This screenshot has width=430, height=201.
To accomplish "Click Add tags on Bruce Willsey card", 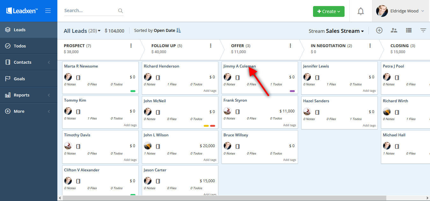I will pyautogui.click(x=290, y=160).
